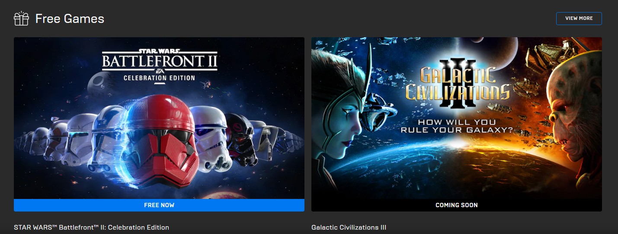Screen dimensions: 618x234
Task: Click the COMING SOON banner under Galactic Civilizations
Action: 456,205
